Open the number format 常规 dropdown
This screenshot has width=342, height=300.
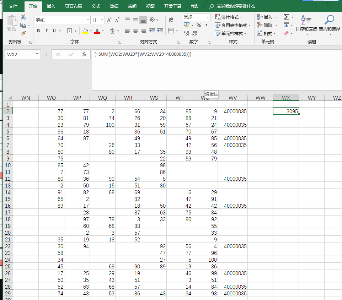[x=208, y=17]
